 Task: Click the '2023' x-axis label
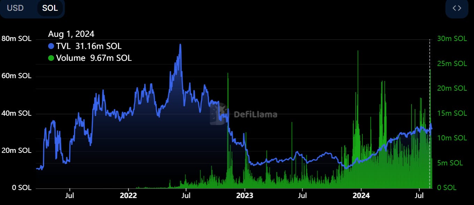point(244,195)
